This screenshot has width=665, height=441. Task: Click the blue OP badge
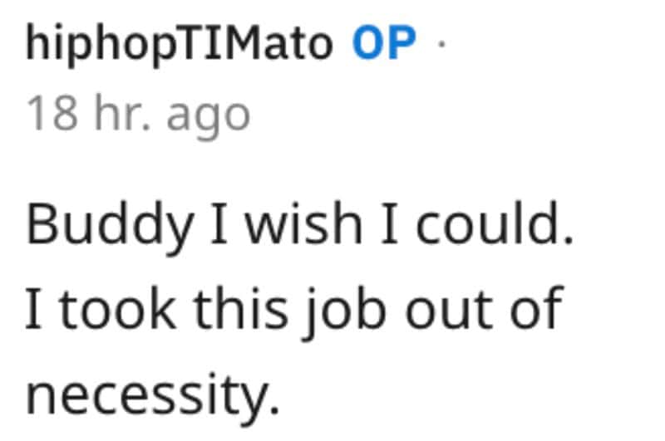(x=384, y=42)
